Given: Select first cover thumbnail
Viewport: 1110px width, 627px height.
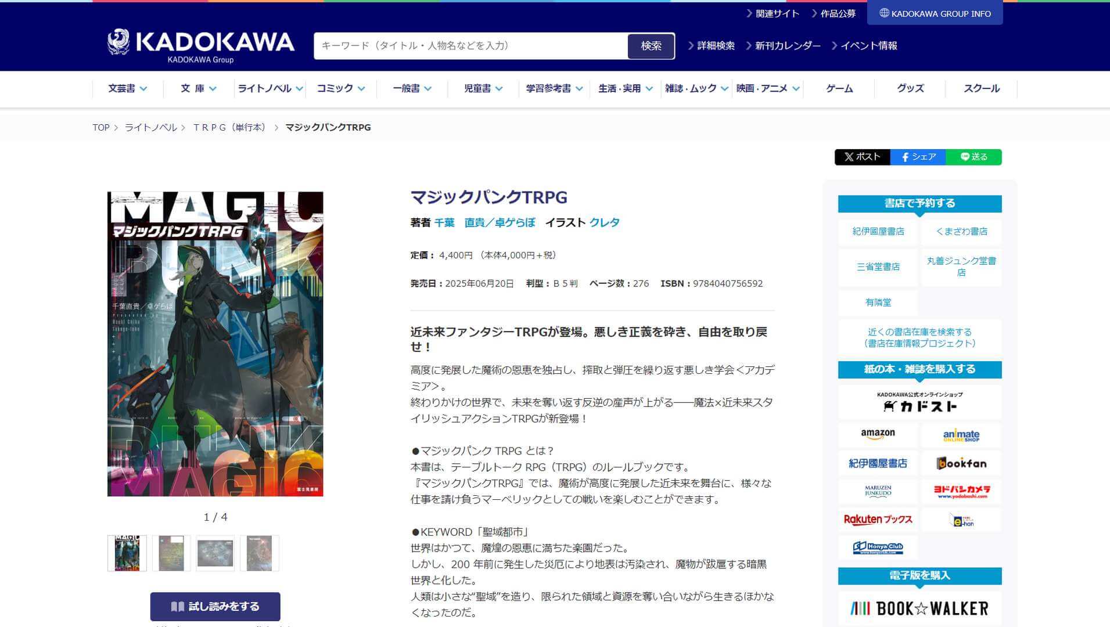Looking at the screenshot, I should pyautogui.click(x=127, y=553).
